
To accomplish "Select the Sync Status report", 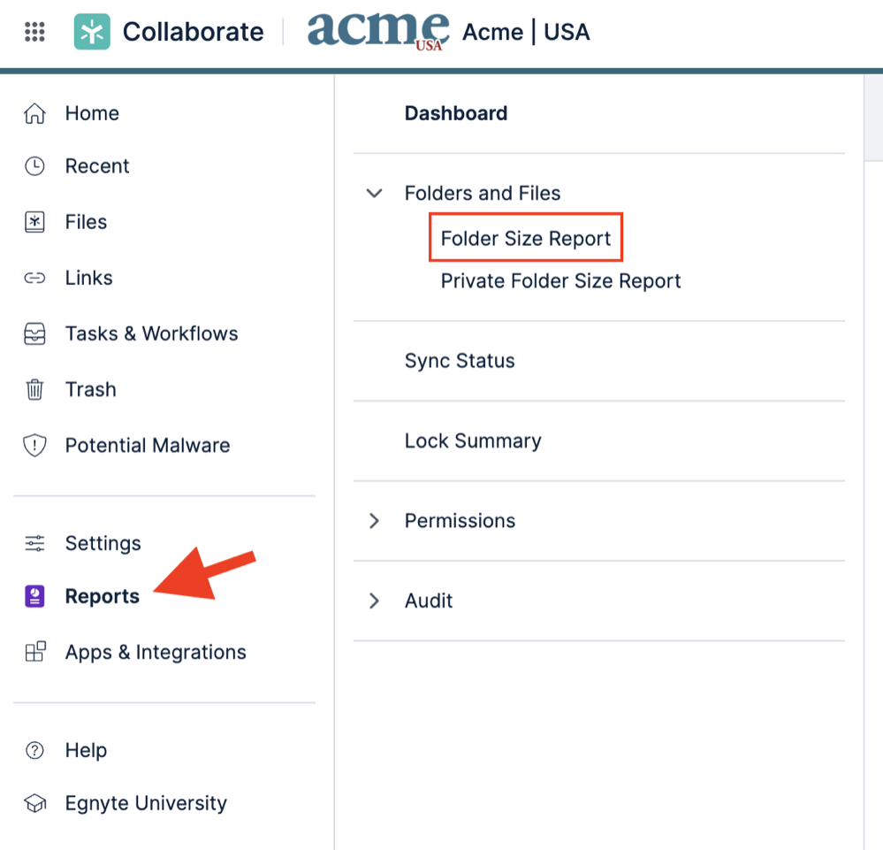I will (x=460, y=361).
